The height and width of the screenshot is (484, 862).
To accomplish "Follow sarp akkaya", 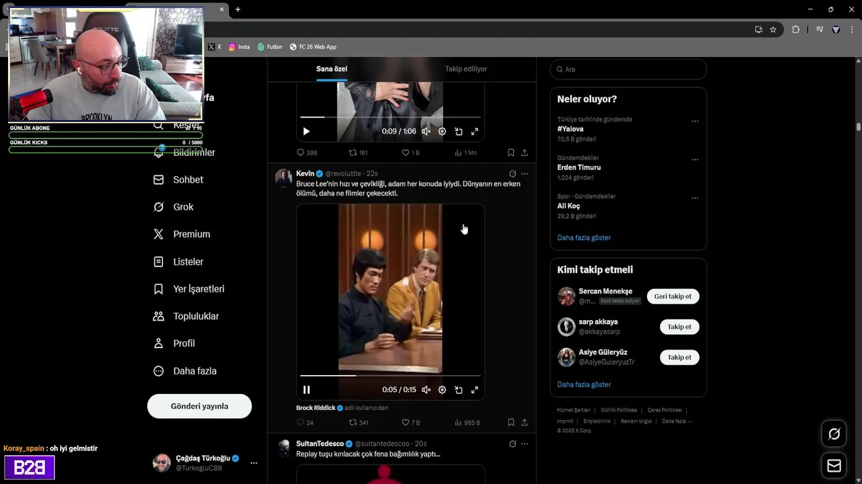I will point(679,327).
